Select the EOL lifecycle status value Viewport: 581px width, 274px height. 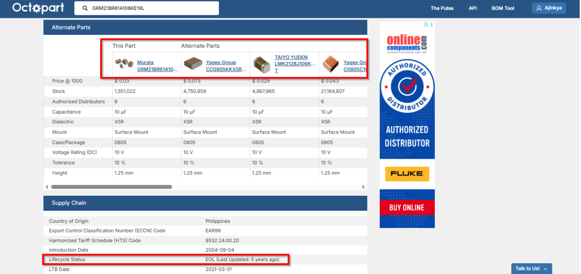pos(242,259)
